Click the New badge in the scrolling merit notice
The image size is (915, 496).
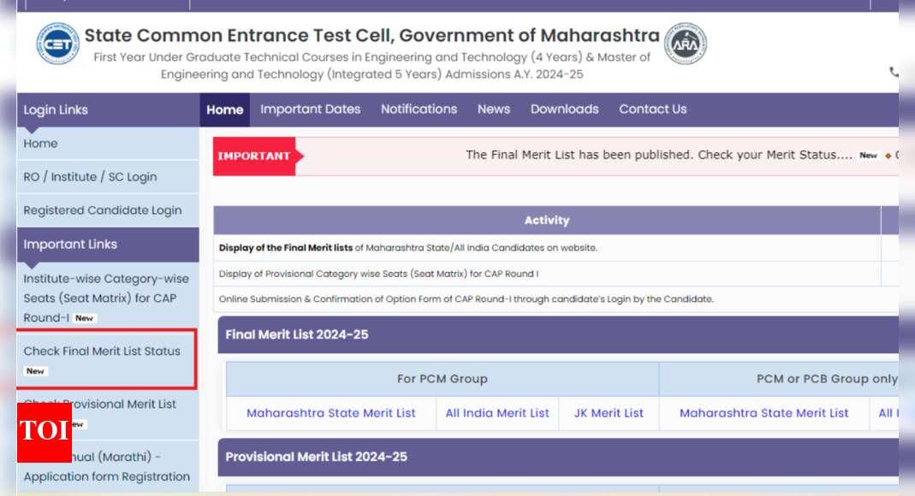point(868,156)
